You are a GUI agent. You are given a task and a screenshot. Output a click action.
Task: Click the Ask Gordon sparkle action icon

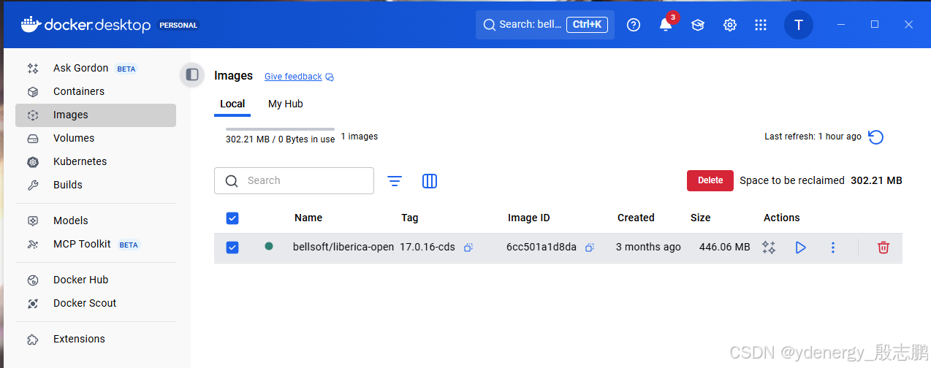pyautogui.click(x=768, y=248)
